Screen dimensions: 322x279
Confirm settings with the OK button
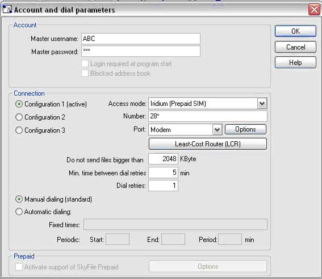tap(295, 31)
